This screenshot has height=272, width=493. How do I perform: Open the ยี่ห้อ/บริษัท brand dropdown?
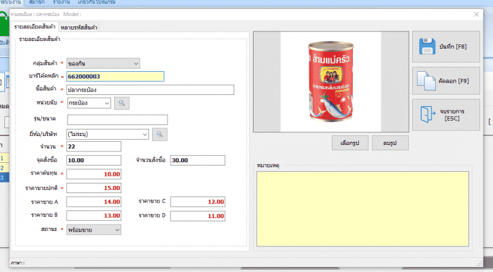pyautogui.click(x=144, y=134)
